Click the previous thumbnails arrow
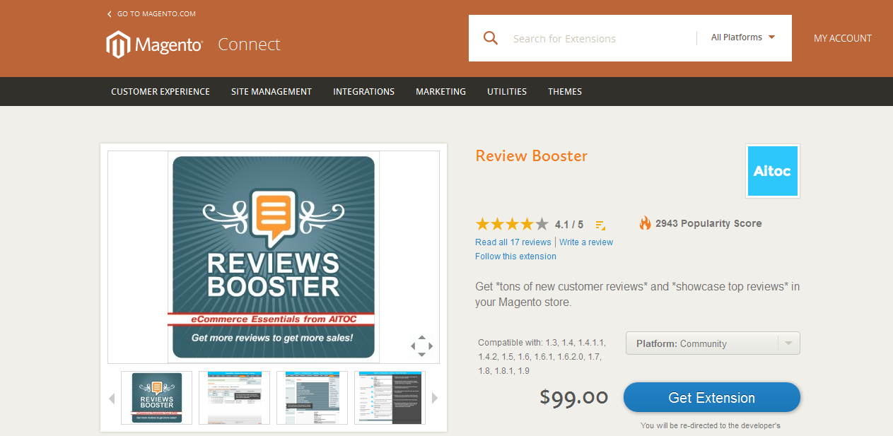Screen dimensions: 893x436 click(111, 399)
